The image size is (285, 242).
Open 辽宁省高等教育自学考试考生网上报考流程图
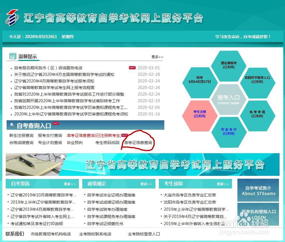(54, 88)
